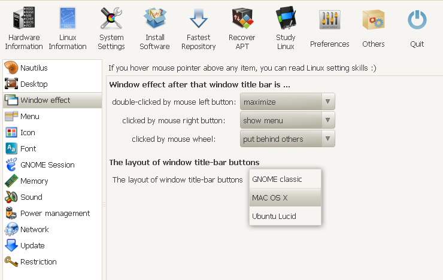The width and height of the screenshot is (443, 280).
Task: Open double-click action dropdown showing maximize
Action: (x=287, y=102)
